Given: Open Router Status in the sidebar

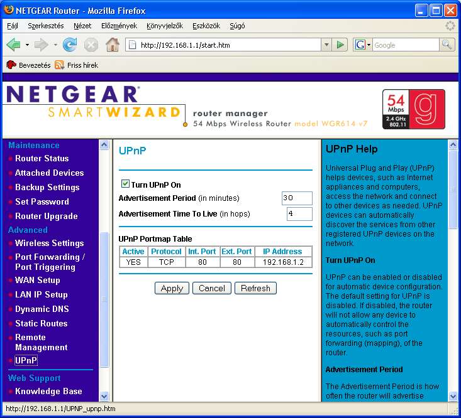Looking at the screenshot, I should [x=42, y=158].
